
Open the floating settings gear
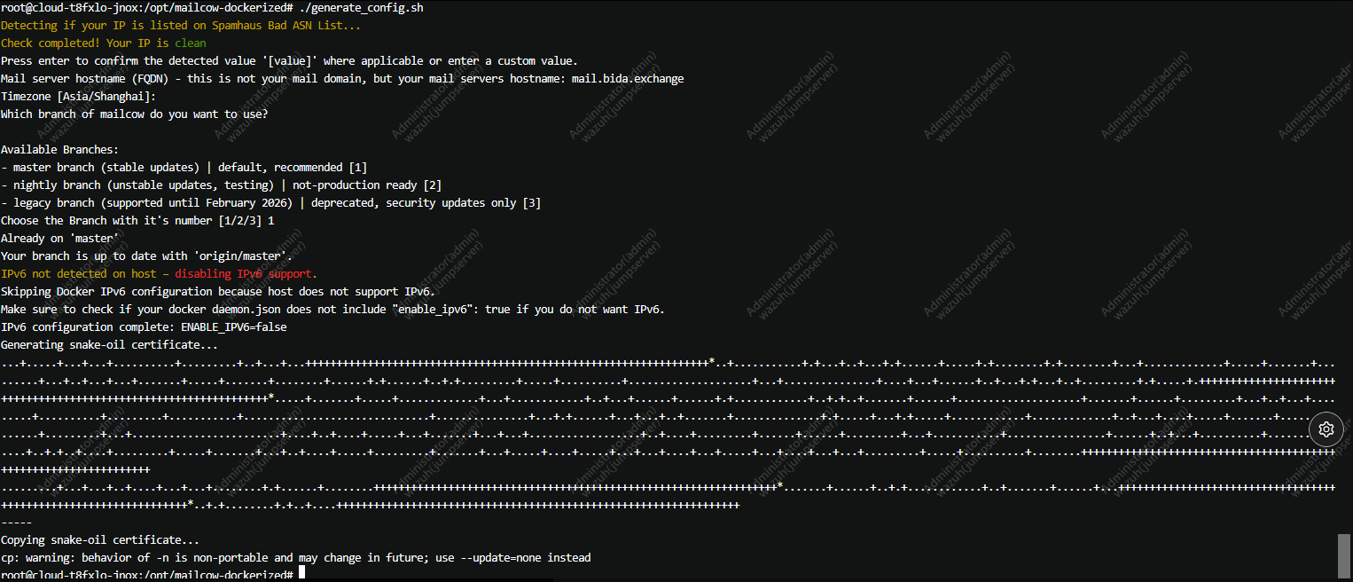(1326, 429)
